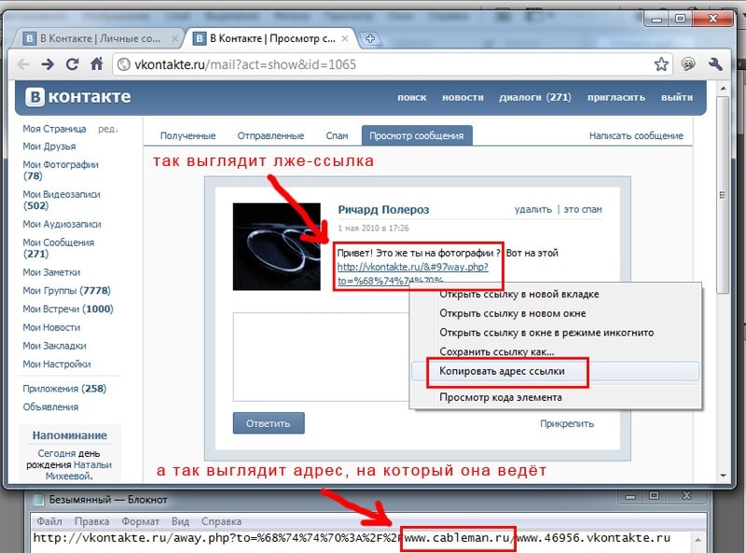Reload the page with the refresh icon
Screen dimensions: 746x553
(73, 64)
